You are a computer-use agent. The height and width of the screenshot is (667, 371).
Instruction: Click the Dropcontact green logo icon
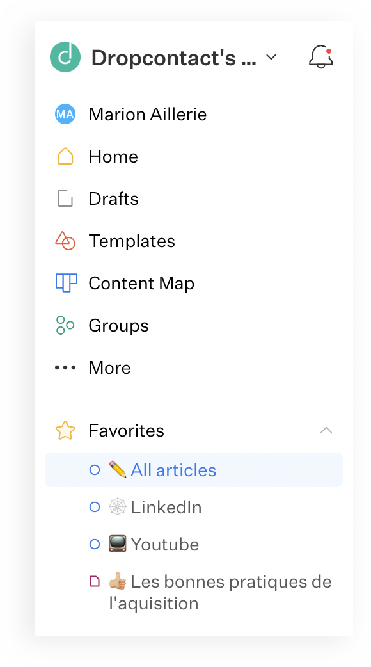pos(65,56)
